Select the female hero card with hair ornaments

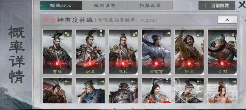point(222,91)
